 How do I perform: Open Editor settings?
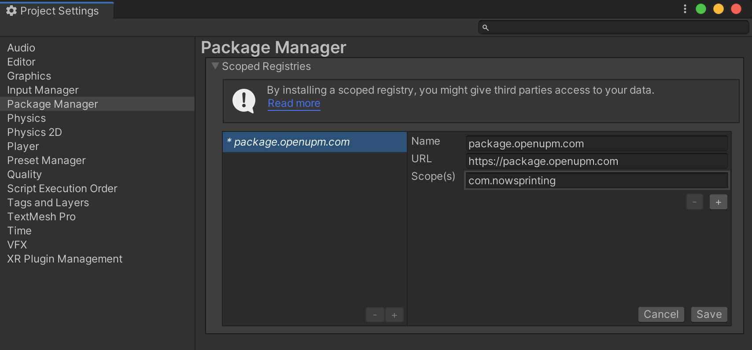[x=97, y=62]
